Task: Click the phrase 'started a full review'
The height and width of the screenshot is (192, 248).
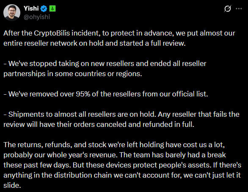Action: (x=152, y=43)
